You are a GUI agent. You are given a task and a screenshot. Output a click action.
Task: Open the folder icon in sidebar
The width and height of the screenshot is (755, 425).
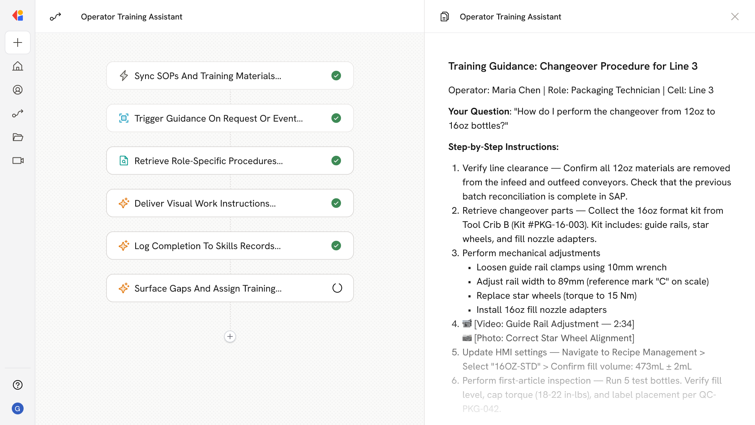(18, 137)
